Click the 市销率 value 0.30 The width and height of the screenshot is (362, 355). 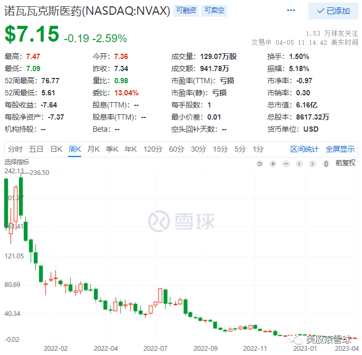tap(303, 93)
